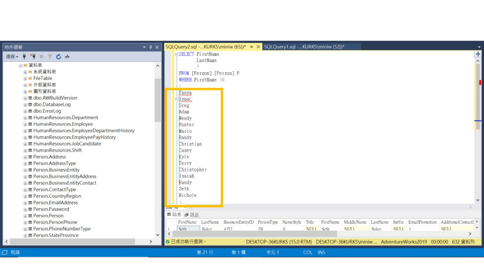Expand HumanResources.Employee table node
Screen dimensions: 484x272
point(26,124)
